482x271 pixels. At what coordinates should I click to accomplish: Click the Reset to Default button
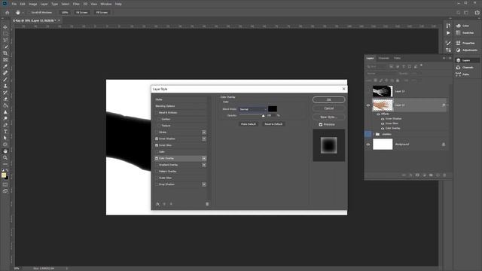pos(273,124)
